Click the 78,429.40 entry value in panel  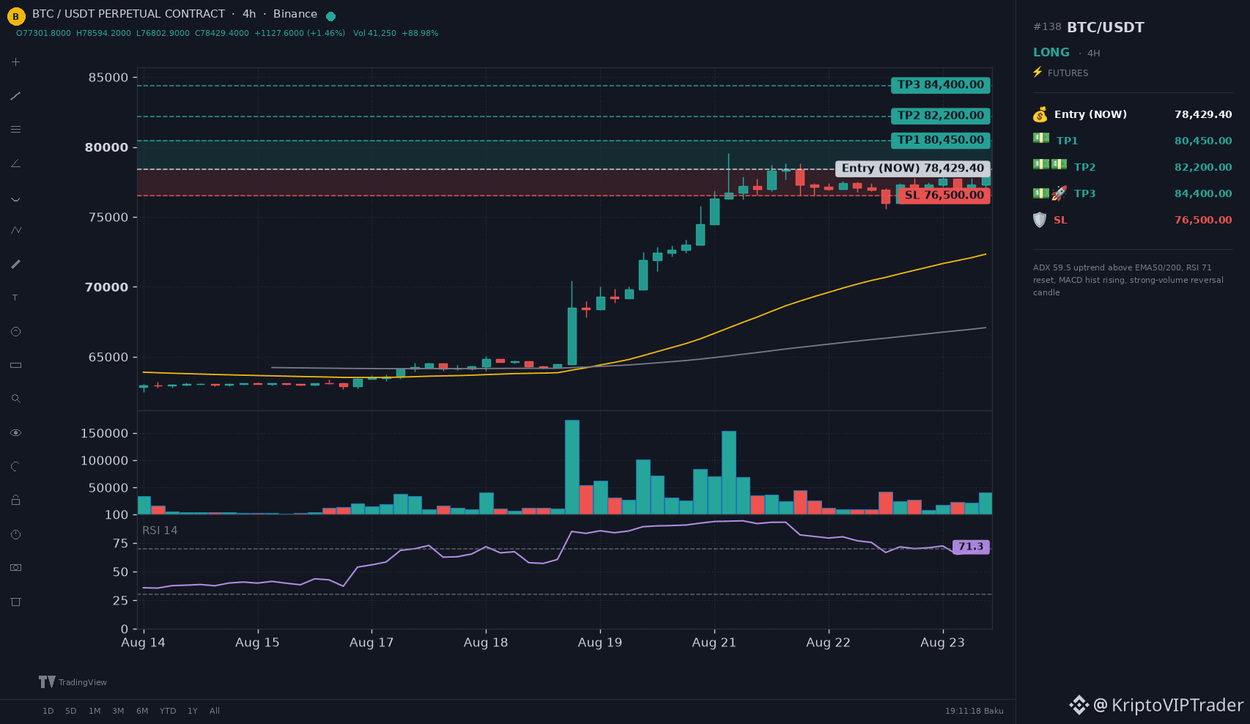[1203, 114]
